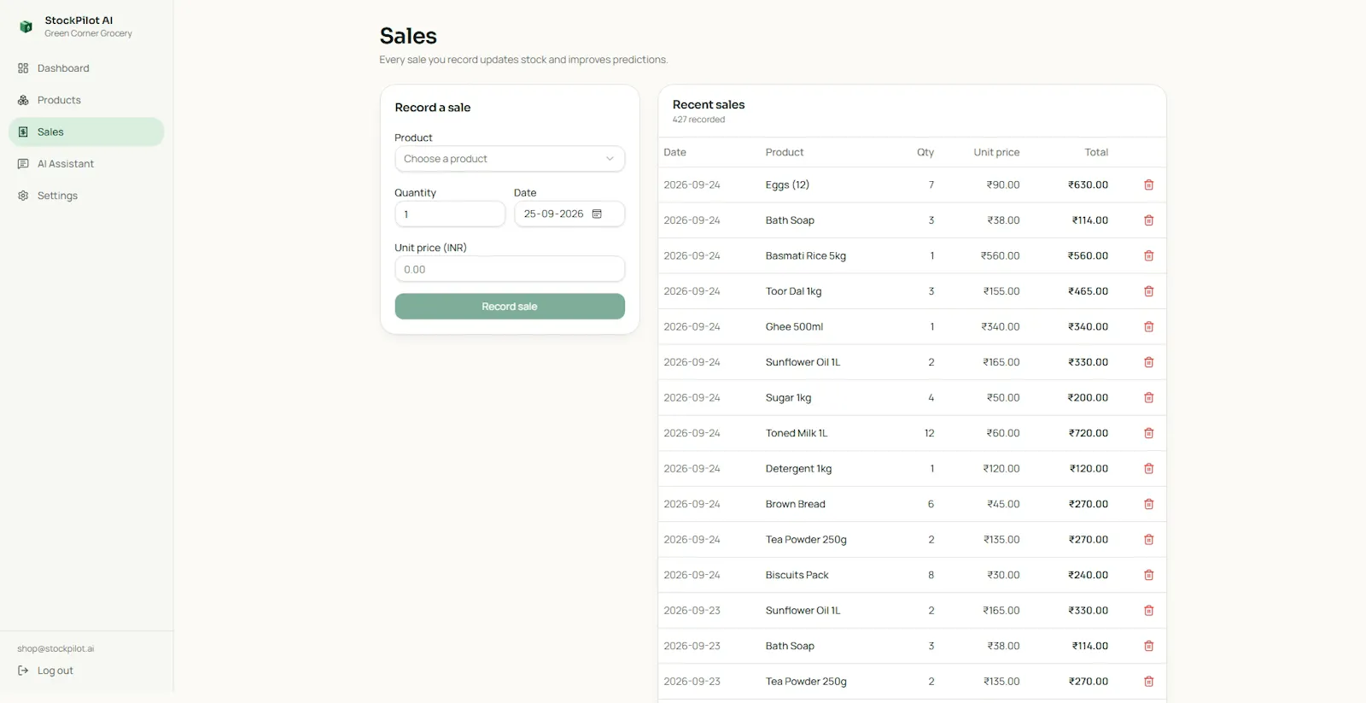Click the Unit price column header

coord(996,152)
